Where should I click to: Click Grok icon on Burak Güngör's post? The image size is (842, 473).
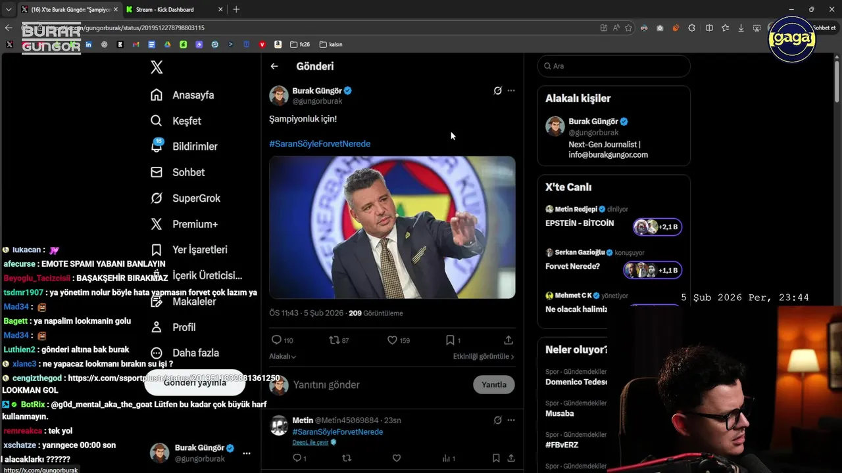[498, 91]
